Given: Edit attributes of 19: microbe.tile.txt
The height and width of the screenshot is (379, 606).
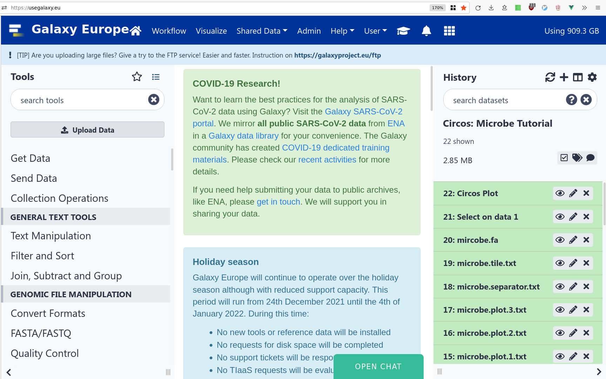Looking at the screenshot, I should [573, 263].
